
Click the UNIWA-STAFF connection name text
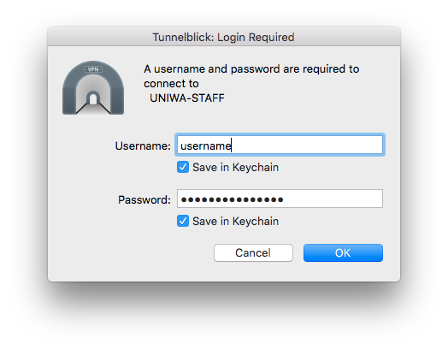(187, 98)
